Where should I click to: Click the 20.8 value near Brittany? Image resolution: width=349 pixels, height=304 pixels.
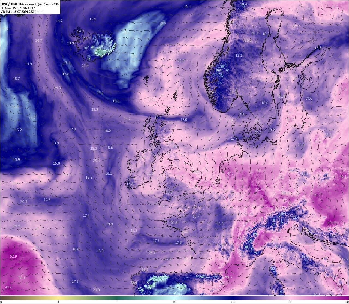pos(174,223)
